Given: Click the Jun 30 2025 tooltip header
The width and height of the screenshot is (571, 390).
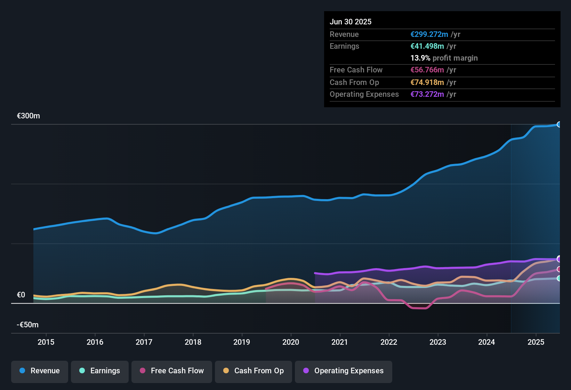Looking at the screenshot, I should point(351,22).
